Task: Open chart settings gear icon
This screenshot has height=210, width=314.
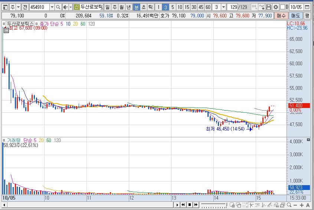Action: [276, 7]
